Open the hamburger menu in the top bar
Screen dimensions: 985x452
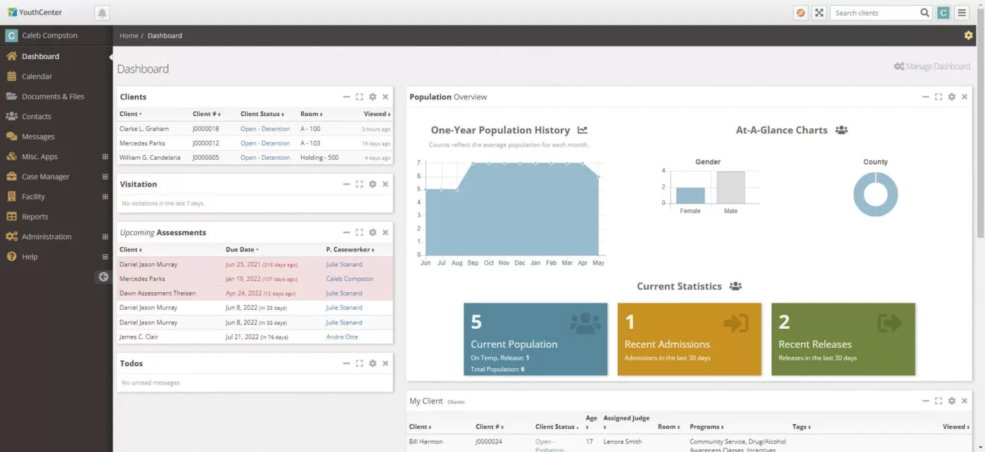coord(962,13)
